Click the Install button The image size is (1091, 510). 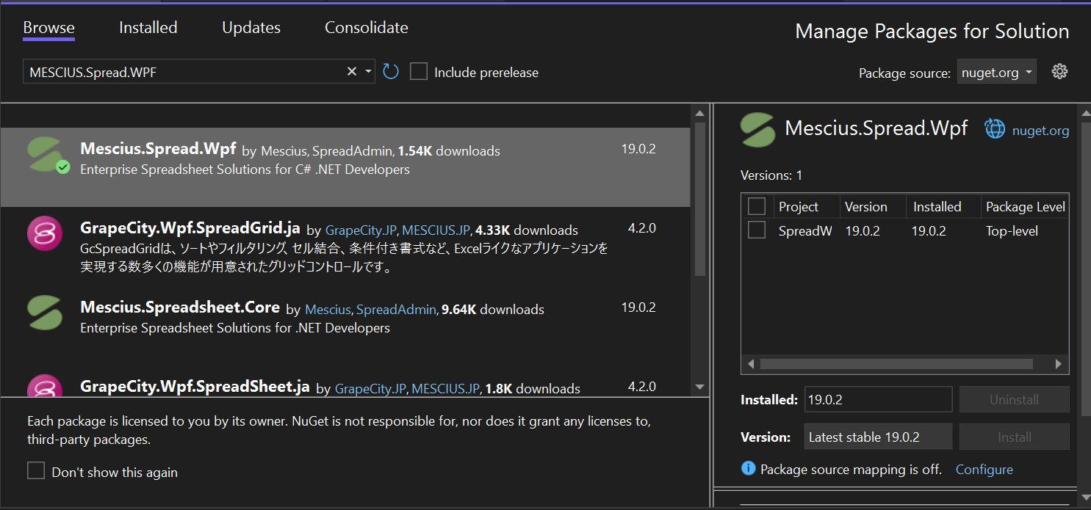click(x=1014, y=437)
